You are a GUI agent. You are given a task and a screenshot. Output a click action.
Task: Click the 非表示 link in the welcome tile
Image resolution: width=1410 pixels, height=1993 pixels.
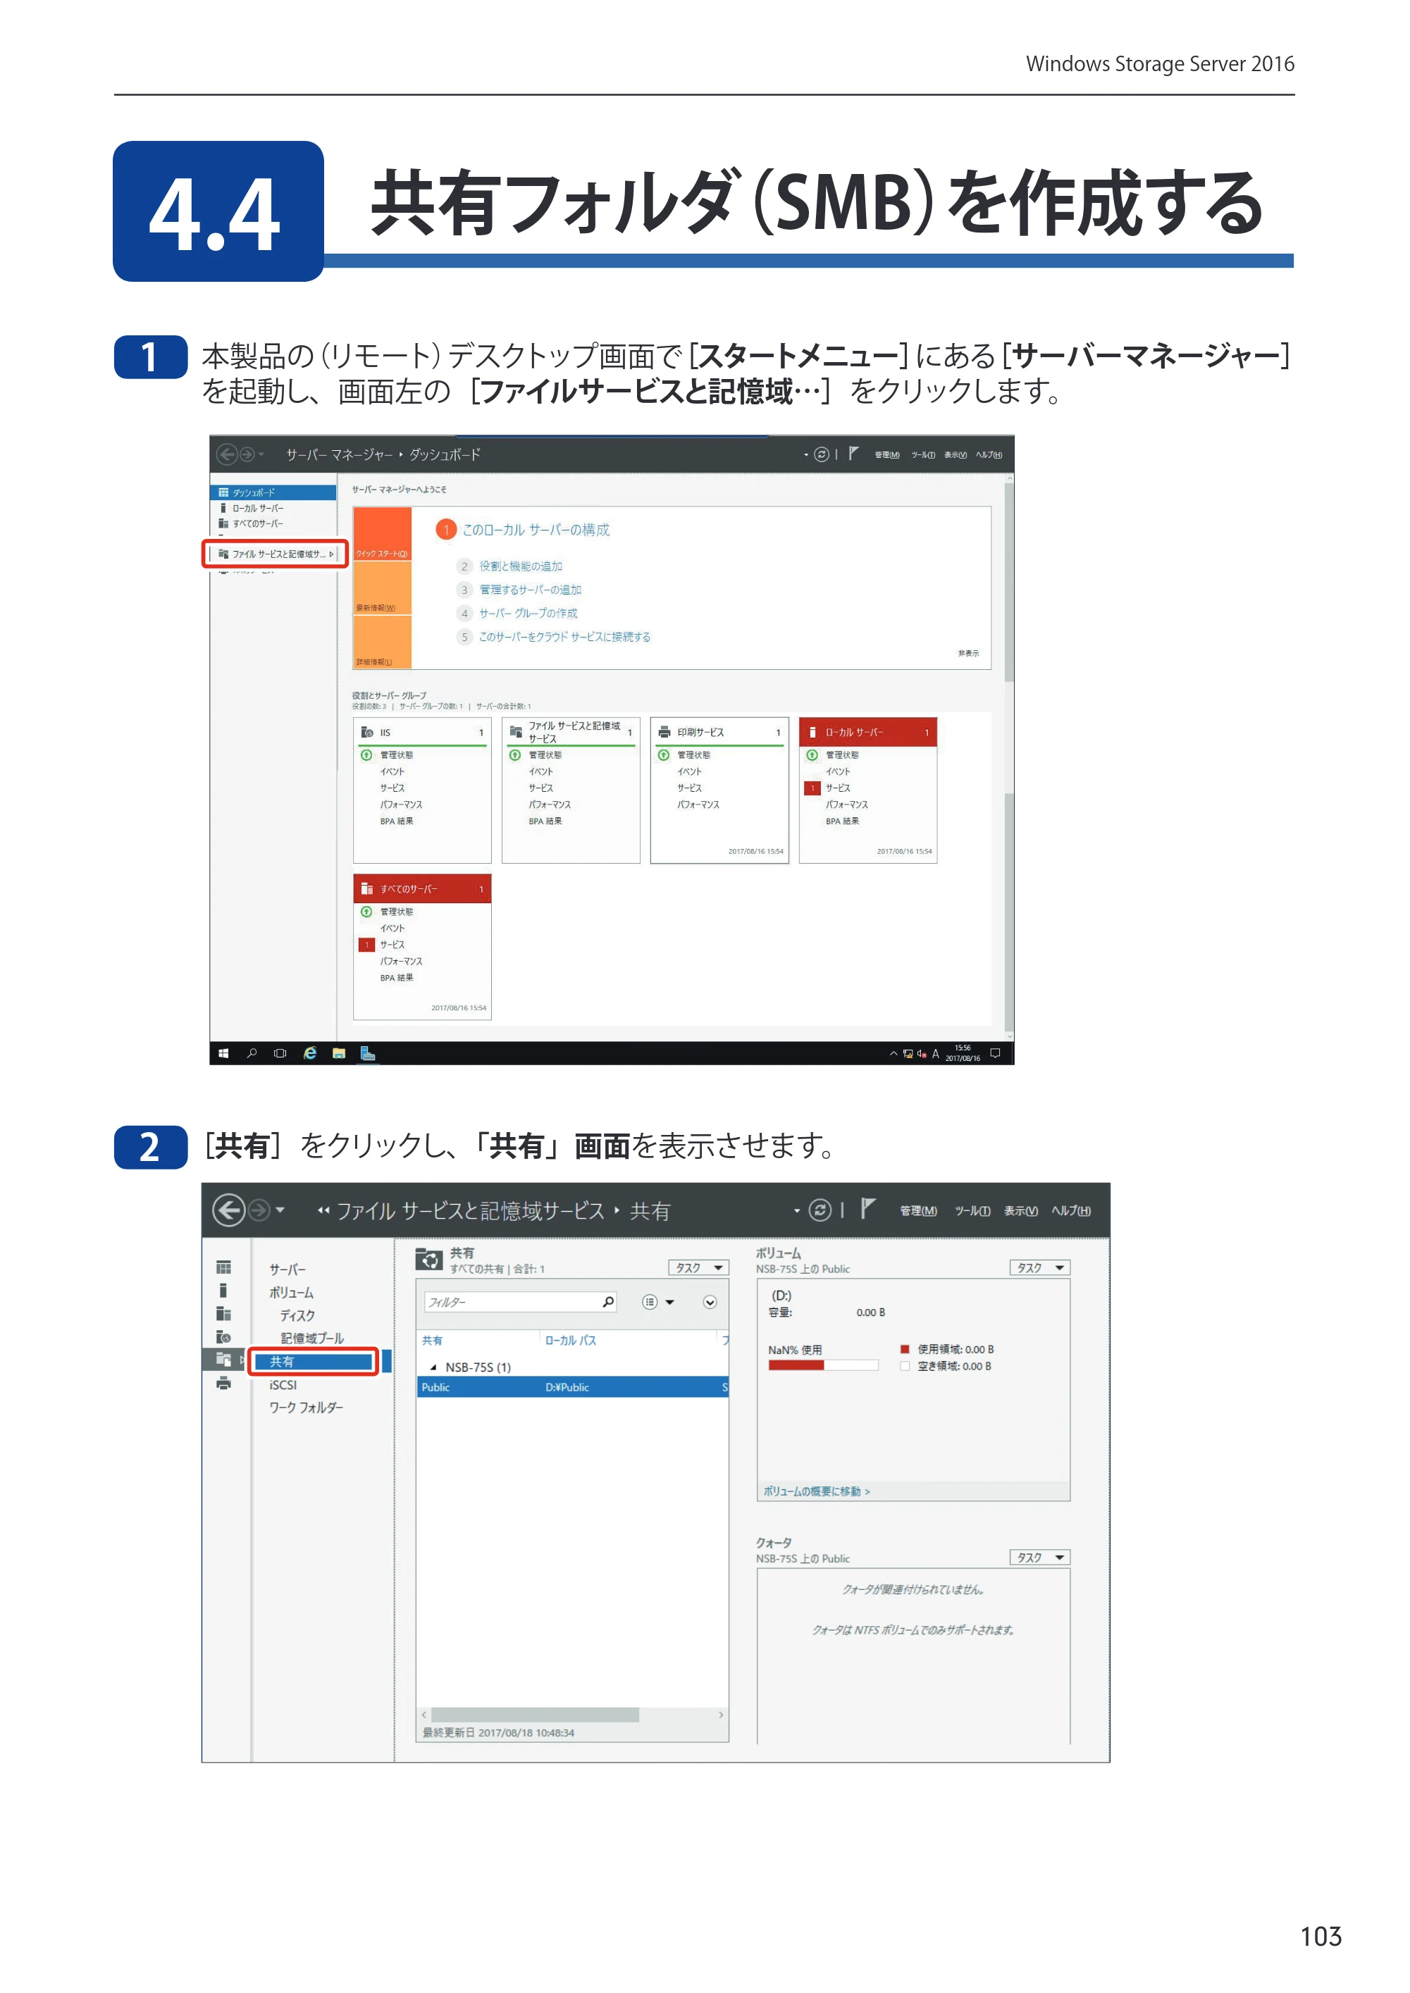pos(969,653)
